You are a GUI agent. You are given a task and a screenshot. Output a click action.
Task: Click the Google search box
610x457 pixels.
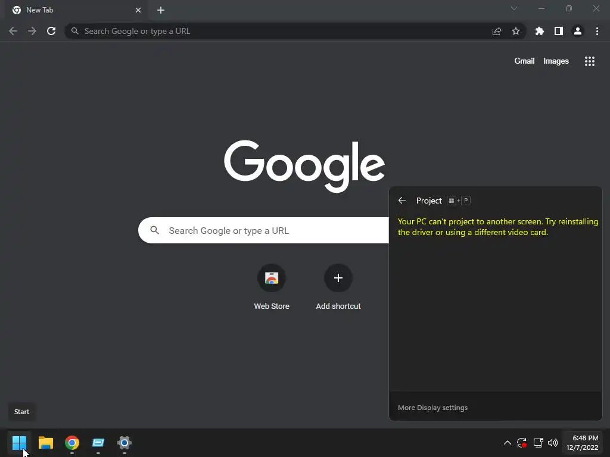[x=263, y=230]
